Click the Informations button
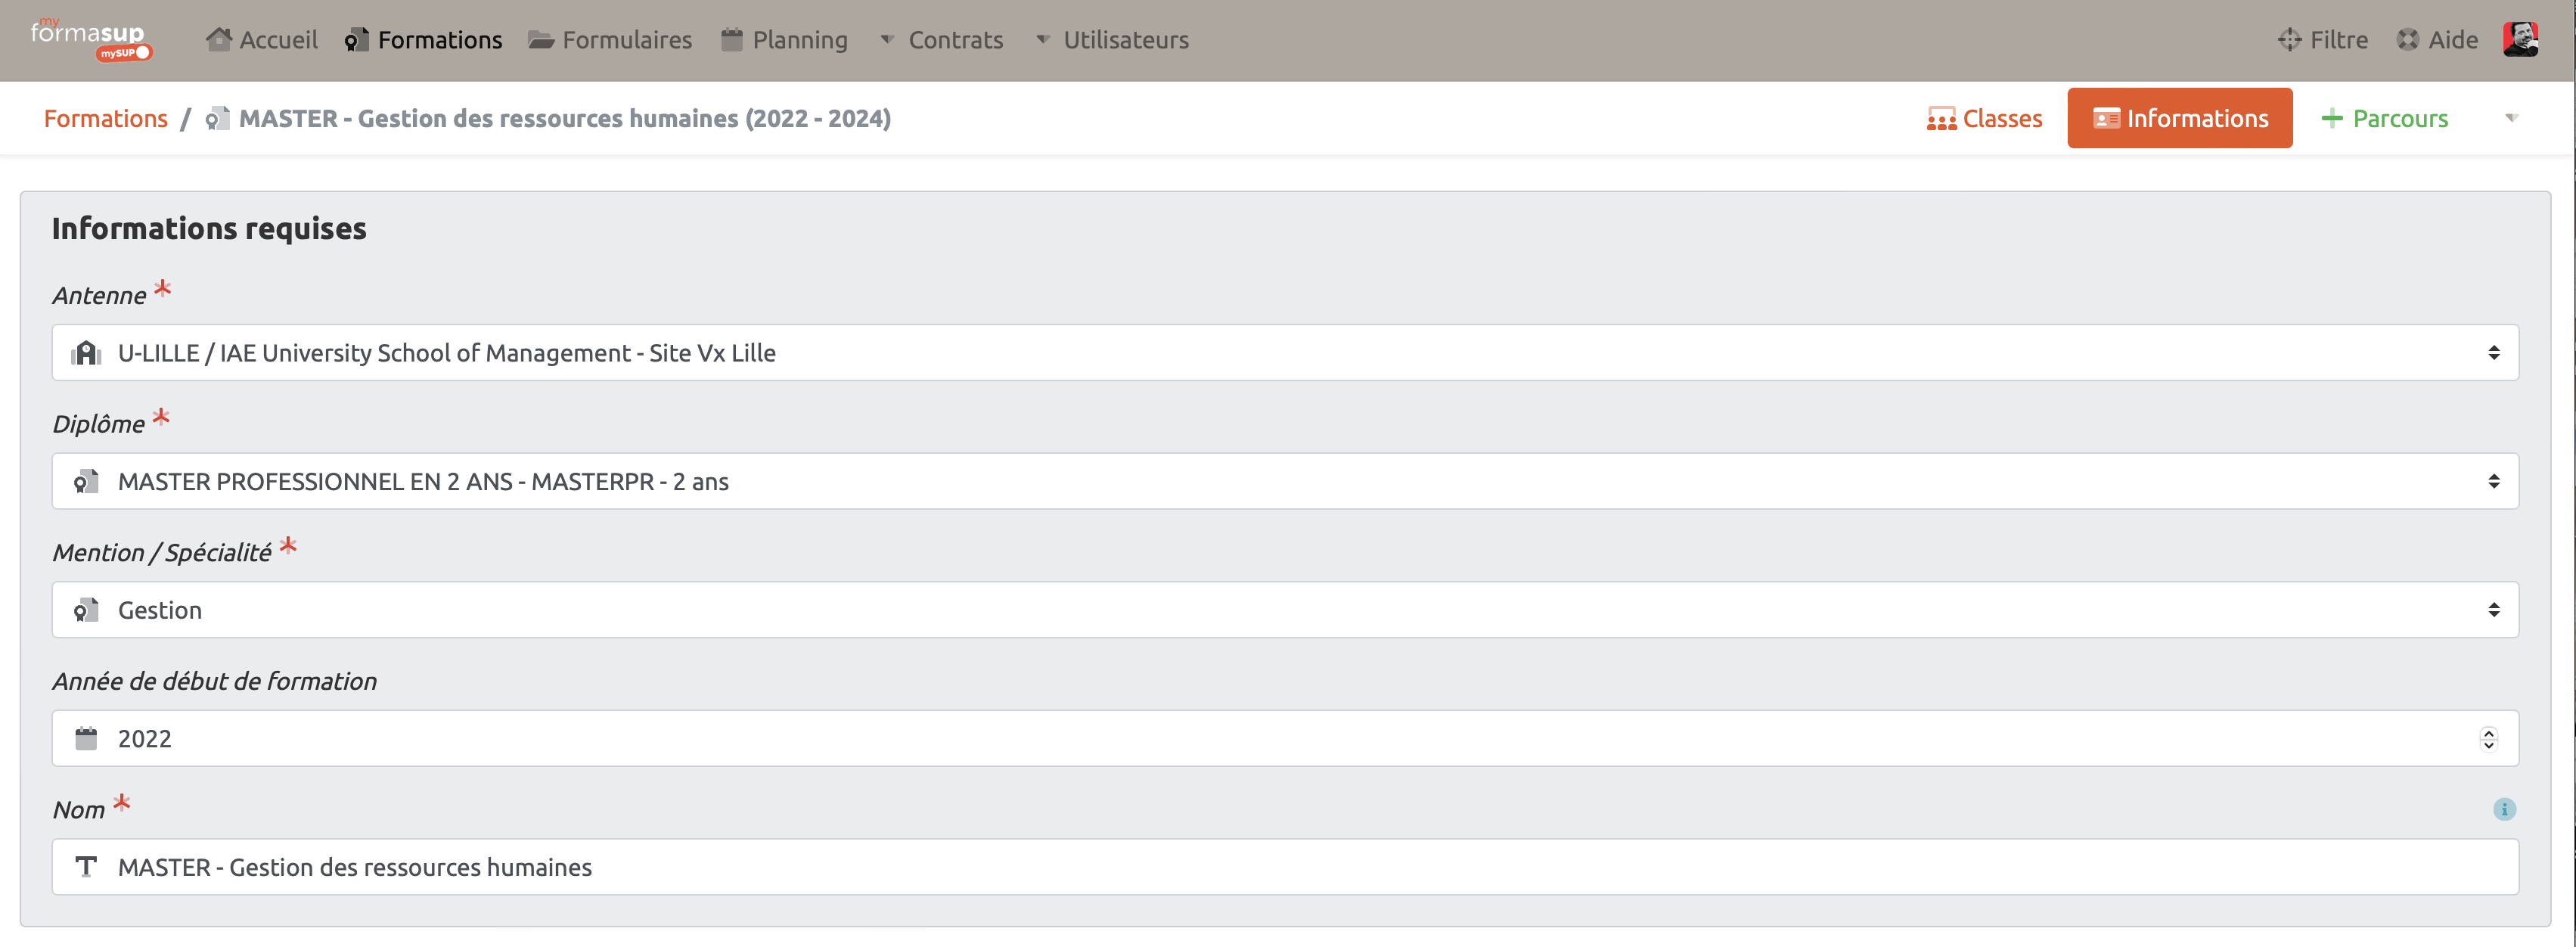This screenshot has width=2576, height=947. coord(2179,118)
